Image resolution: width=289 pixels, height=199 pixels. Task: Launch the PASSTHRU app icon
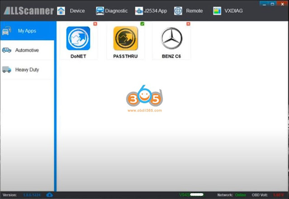126,38
